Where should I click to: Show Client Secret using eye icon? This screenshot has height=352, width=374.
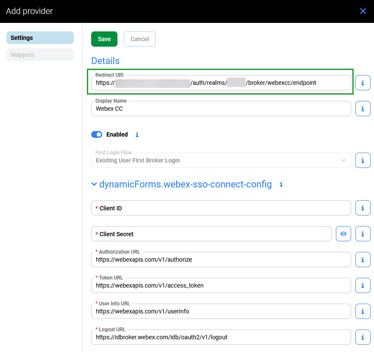[x=343, y=234]
